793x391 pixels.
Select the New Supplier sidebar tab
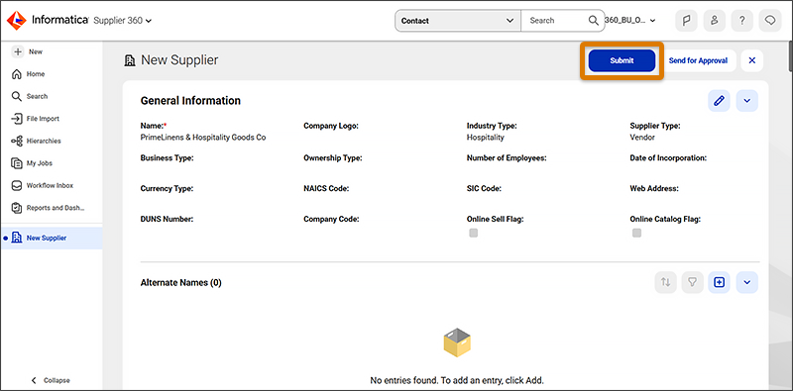click(52, 238)
